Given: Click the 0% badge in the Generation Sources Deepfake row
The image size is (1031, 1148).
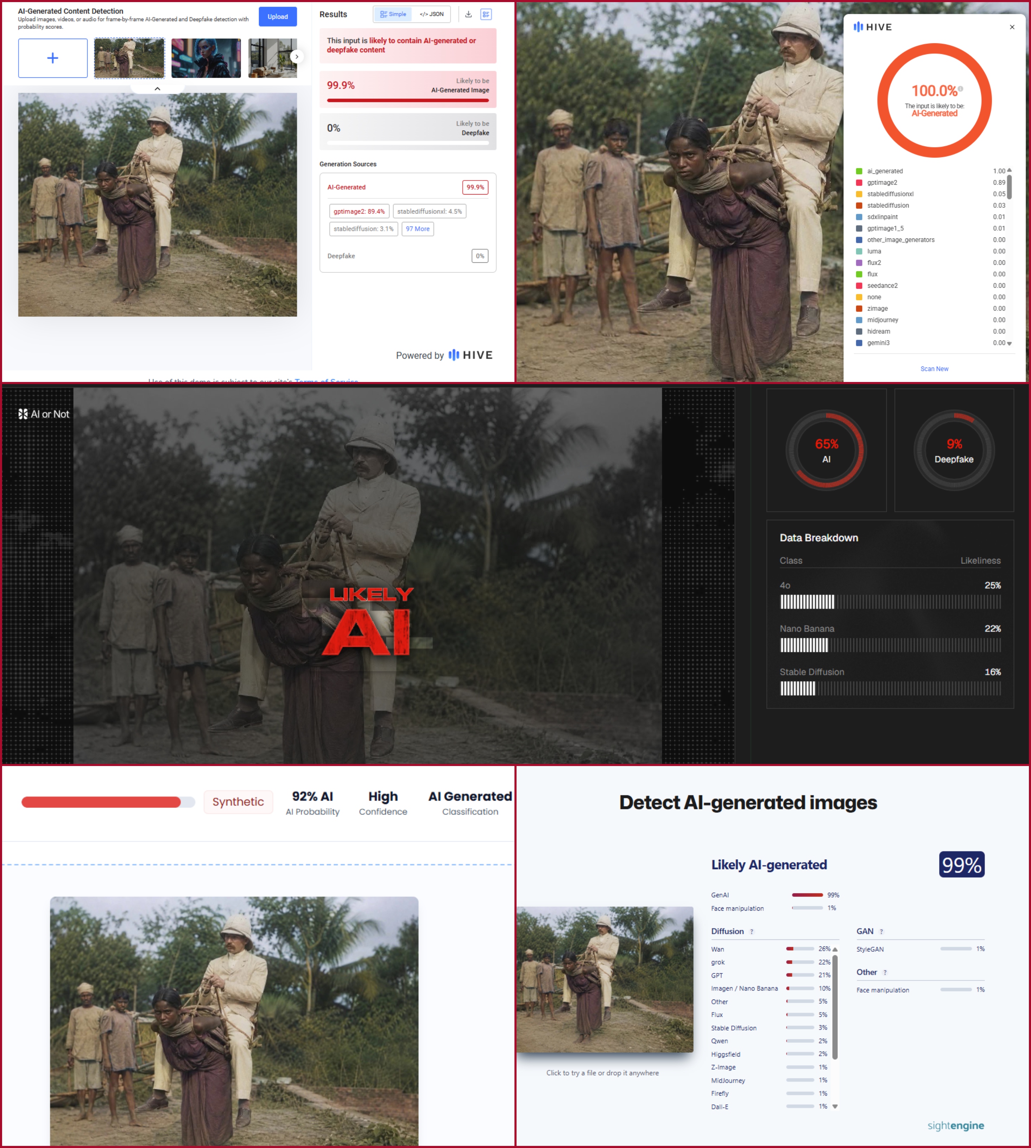Looking at the screenshot, I should click(480, 256).
